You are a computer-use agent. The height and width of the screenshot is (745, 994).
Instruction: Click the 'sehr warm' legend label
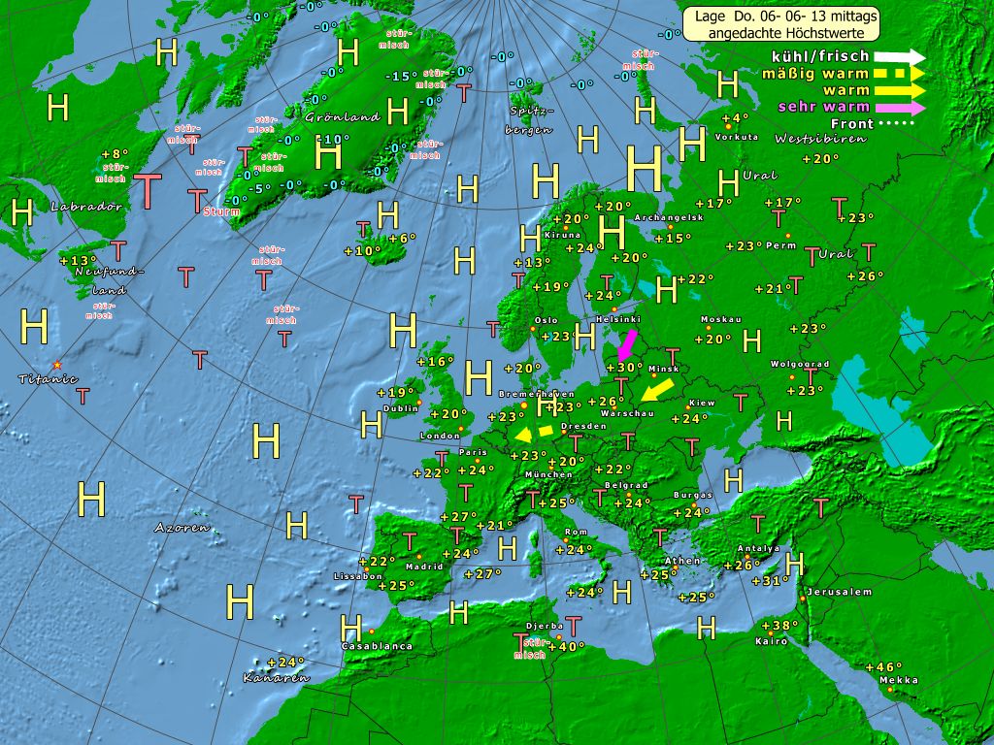click(x=823, y=107)
